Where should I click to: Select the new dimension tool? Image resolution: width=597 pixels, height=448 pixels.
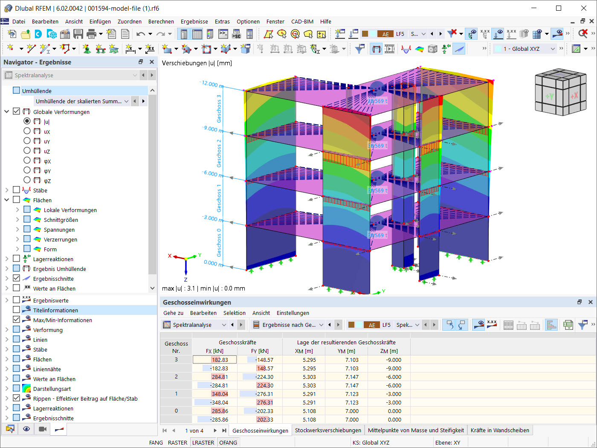coord(130,49)
